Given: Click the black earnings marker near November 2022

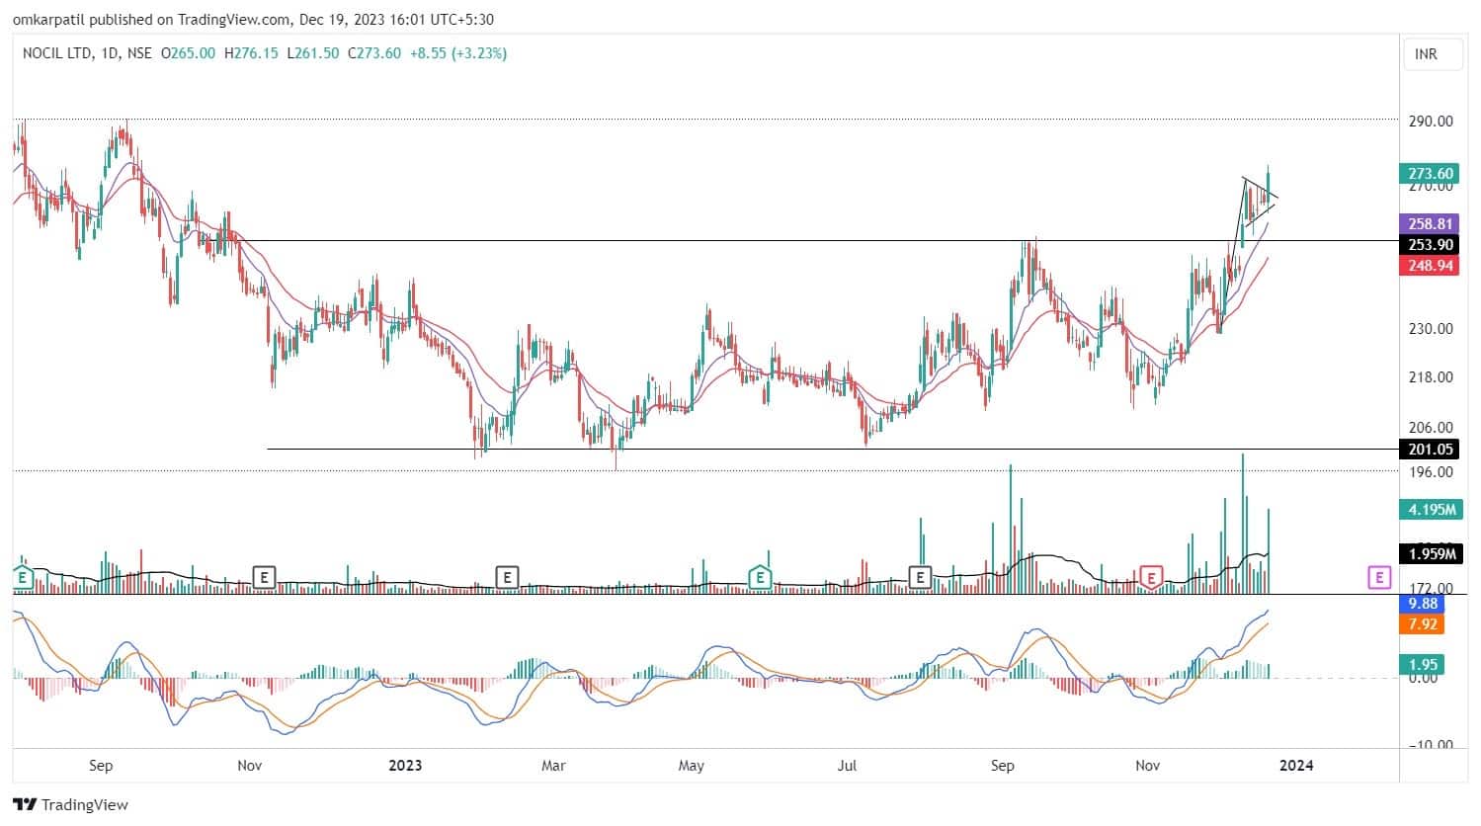Looking at the screenshot, I should (x=264, y=576).
